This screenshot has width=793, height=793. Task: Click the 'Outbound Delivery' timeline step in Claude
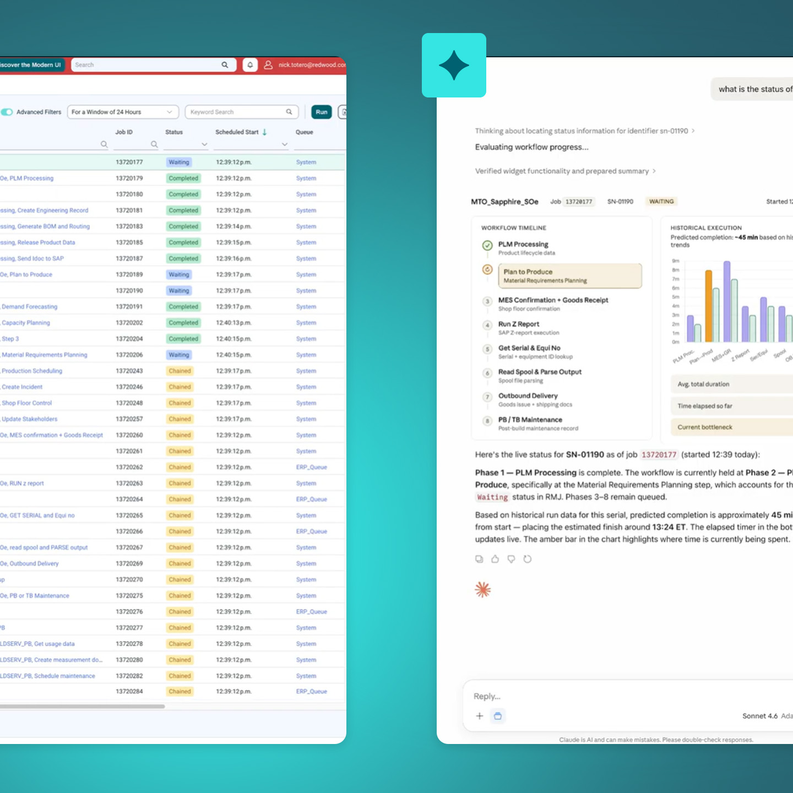[x=535, y=400]
